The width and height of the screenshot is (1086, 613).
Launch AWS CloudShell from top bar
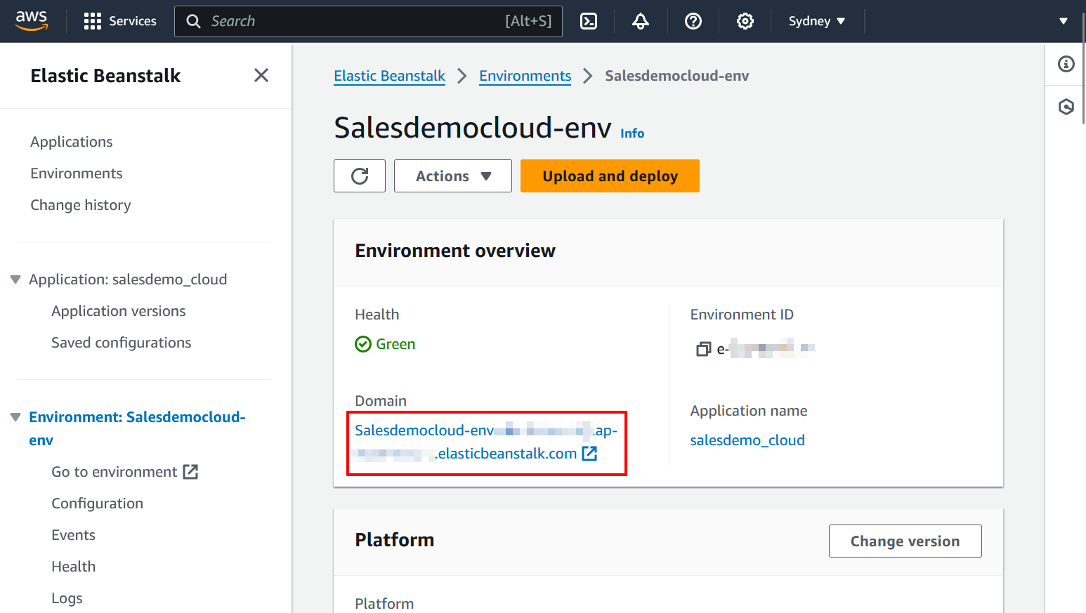pyautogui.click(x=589, y=21)
